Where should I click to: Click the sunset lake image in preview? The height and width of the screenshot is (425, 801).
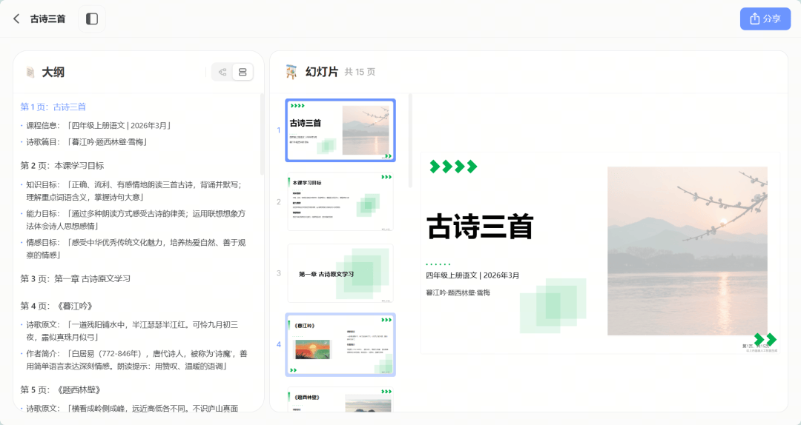point(687,250)
